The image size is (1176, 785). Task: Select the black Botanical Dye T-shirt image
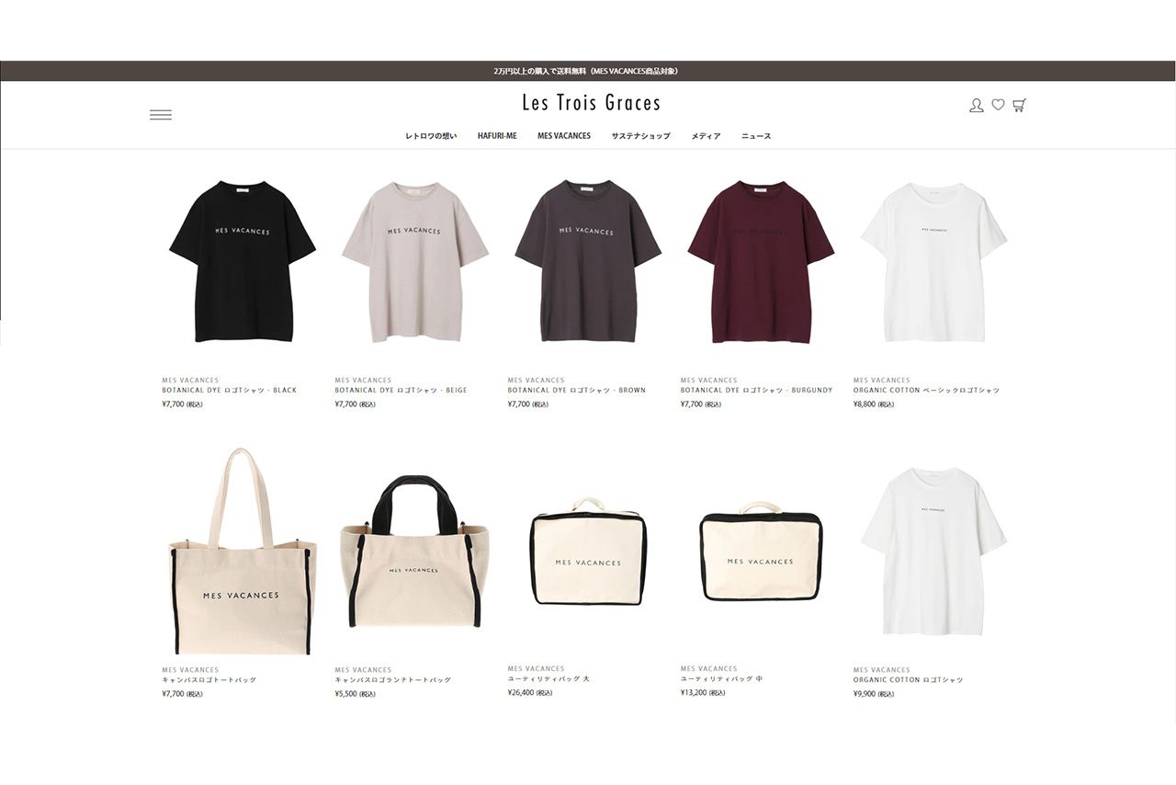click(243, 261)
